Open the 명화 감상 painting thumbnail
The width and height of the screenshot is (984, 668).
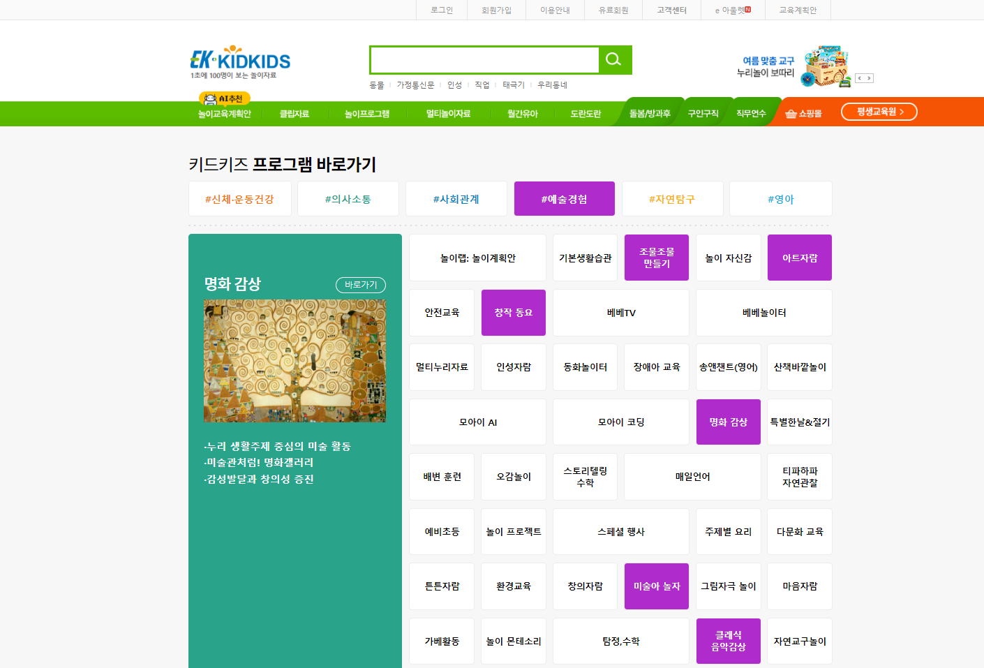[295, 361]
